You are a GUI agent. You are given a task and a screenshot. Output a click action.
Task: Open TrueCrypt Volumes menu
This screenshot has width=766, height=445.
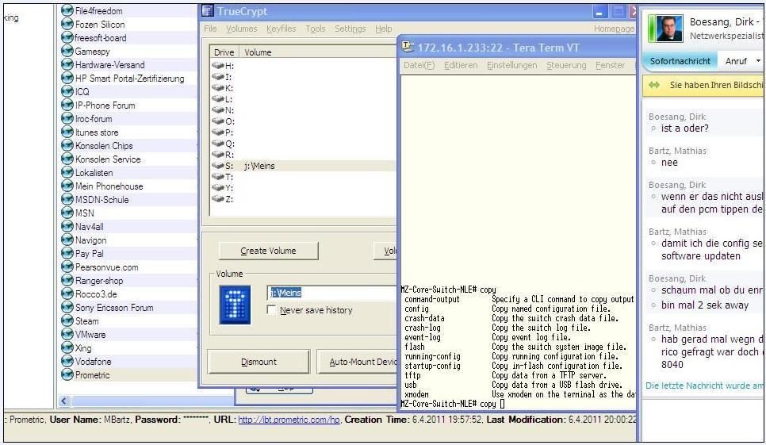241,29
